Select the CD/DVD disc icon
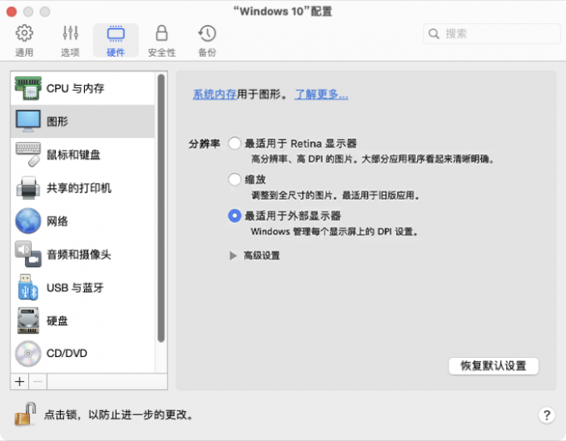 (27, 354)
